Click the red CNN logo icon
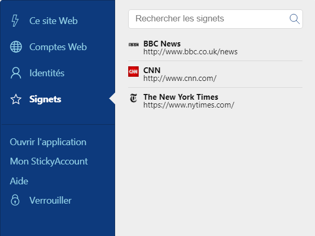This screenshot has height=236, width=315. pyautogui.click(x=133, y=72)
